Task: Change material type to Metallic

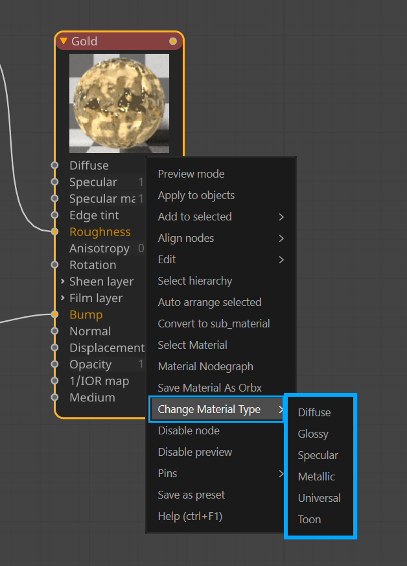Action: pyautogui.click(x=316, y=477)
